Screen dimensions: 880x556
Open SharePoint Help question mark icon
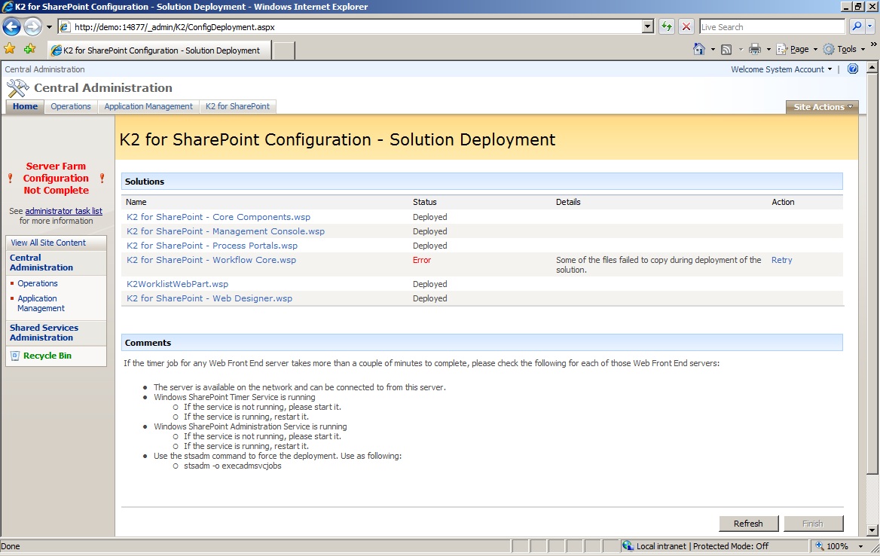click(853, 69)
